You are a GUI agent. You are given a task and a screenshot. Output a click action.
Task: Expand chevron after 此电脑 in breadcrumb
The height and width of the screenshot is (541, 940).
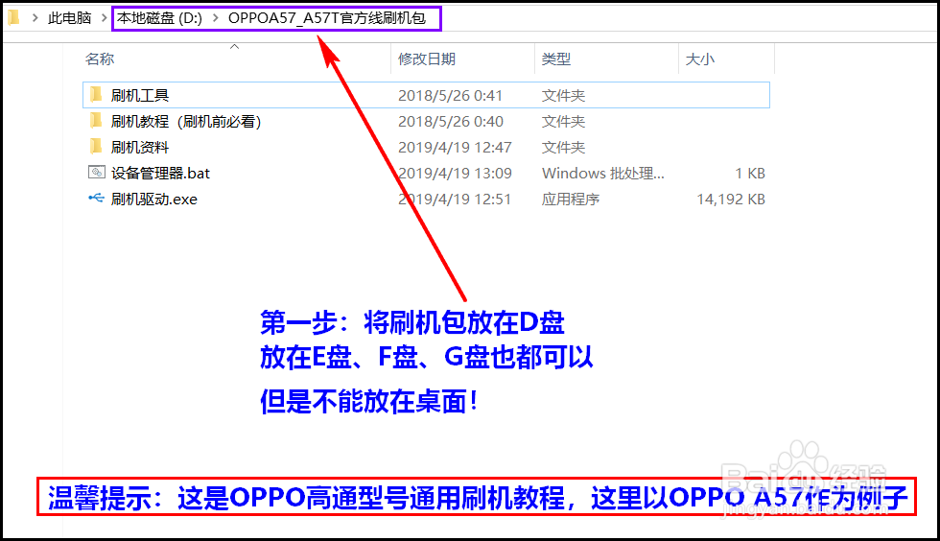point(104,18)
